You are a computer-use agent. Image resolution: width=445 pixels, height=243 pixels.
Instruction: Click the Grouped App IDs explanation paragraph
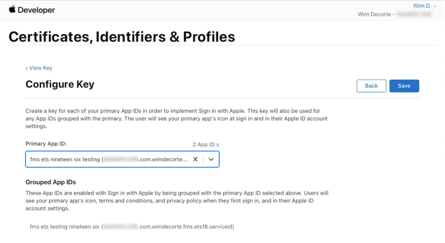[x=177, y=201]
